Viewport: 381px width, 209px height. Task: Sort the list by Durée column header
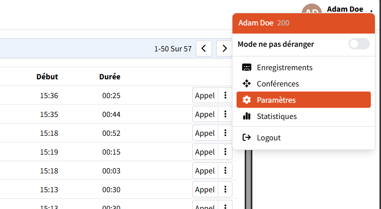tap(110, 77)
